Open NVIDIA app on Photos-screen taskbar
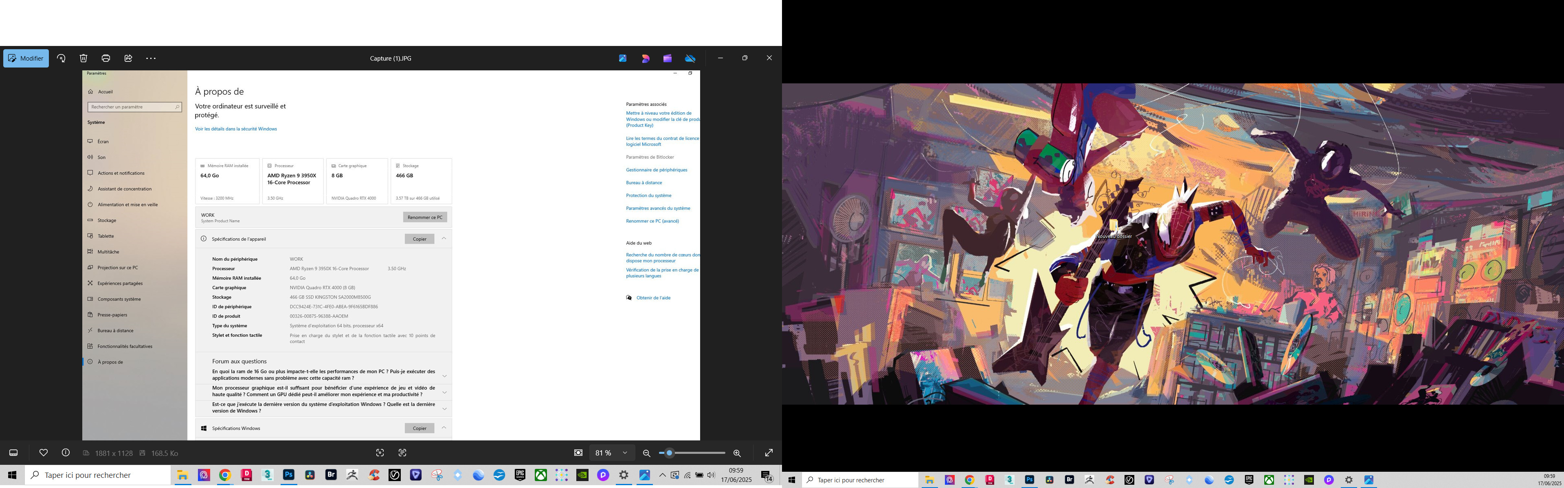The height and width of the screenshot is (488, 1564). pyautogui.click(x=582, y=475)
